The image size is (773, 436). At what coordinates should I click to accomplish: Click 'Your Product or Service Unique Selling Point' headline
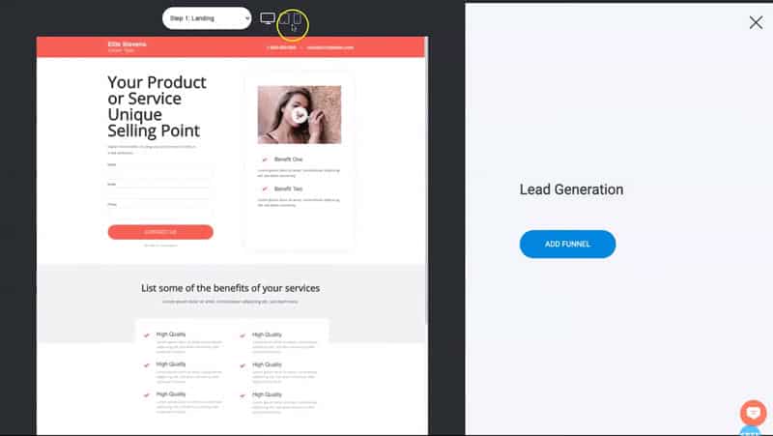click(157, 106)
